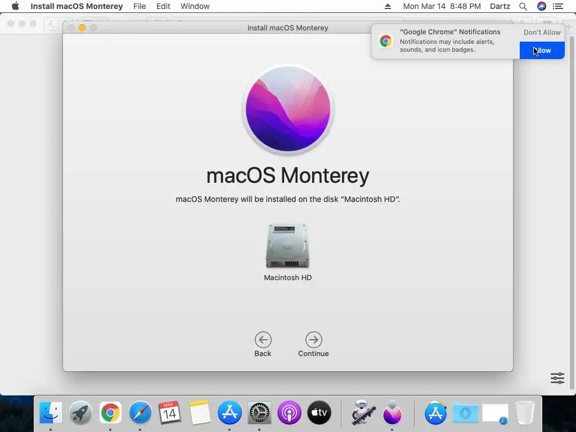Open the Window menu
Image resolution: width=576 pixels, height=432 pixels.
tap(195, 6)
